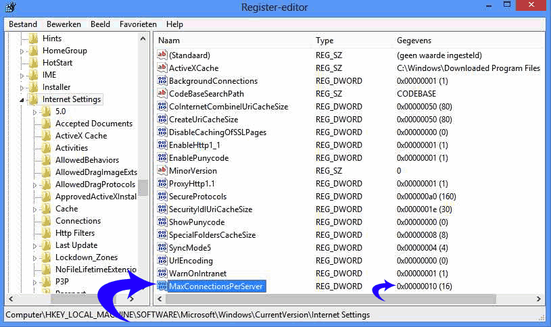
Task: Click the folder icon of Http Filters
Action: [46, 233]
